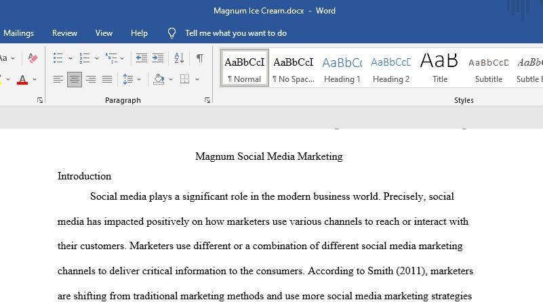543x302 pixels.
Task: Open line spacing dropdown arrow
Action: click(139, 80)
